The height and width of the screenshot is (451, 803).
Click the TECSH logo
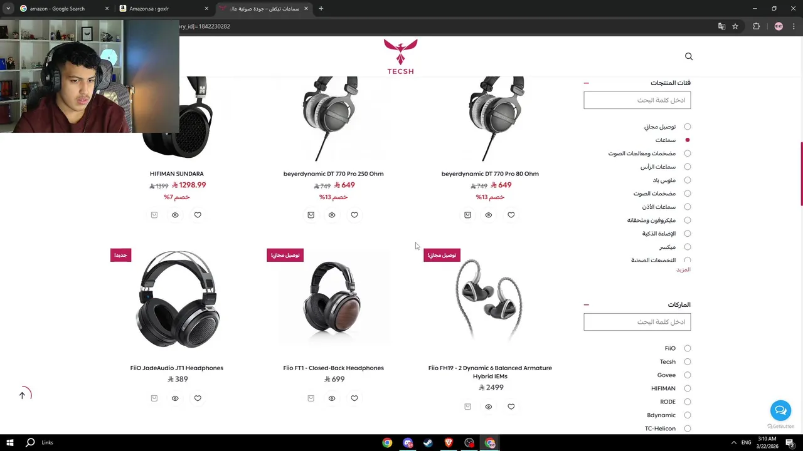pos(400,57)
